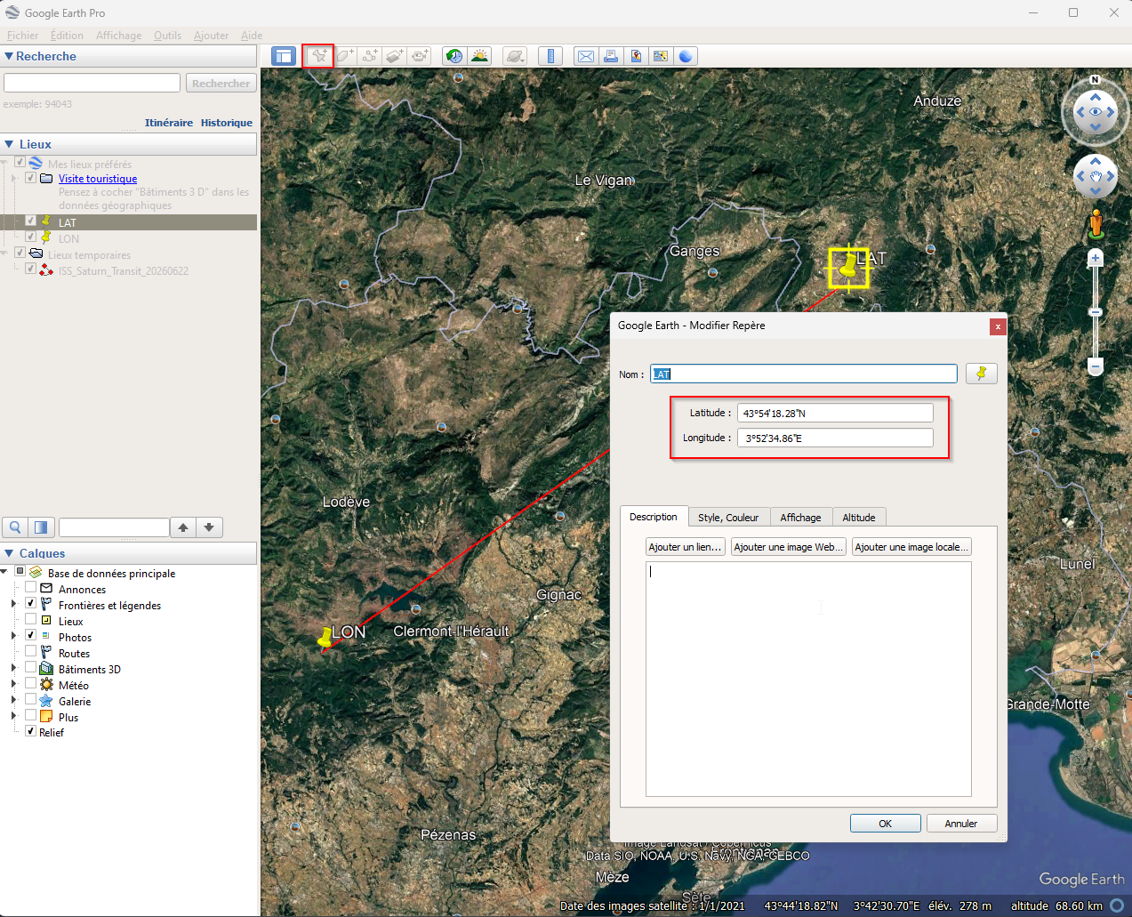Open the Affichage menu
Image resolution: width=1132 pixels, height=917 pixels.
click(118, 36)
